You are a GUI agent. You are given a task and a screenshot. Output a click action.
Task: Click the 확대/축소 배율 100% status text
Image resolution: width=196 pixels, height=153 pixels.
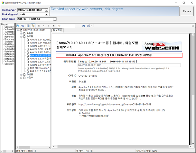146,151
